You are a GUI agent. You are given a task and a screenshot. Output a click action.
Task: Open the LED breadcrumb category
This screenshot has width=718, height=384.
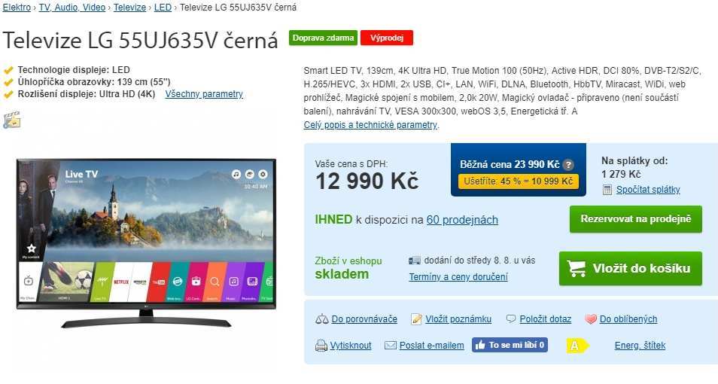(x=163, y=8)
